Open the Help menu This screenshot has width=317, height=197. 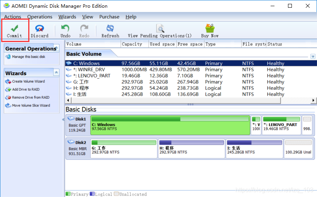131,17
